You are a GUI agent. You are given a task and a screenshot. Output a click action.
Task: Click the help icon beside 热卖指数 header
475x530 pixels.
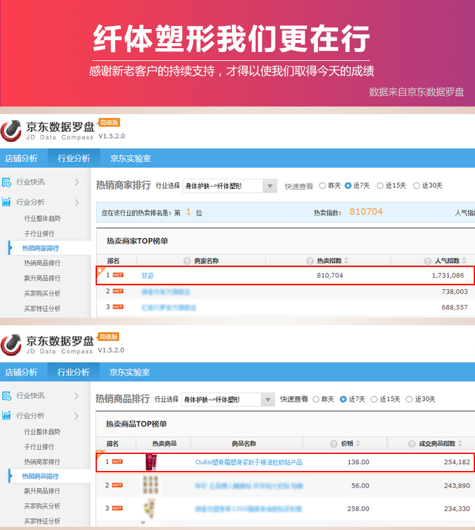(x=310, y=261)
